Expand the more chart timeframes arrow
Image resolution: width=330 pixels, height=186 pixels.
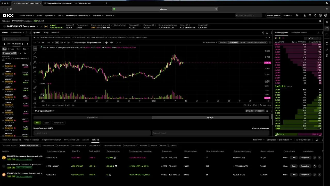point(65,42)
